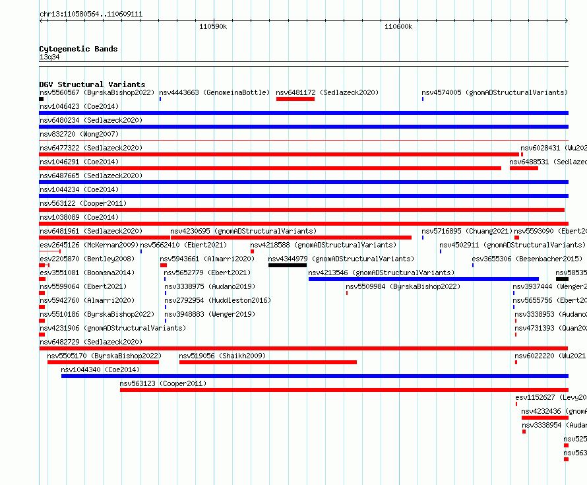Screen dimensions: 587x485
Task: Click nsv4574005 (gnomADStructuralVariants) label
Action: pos(495,92)
